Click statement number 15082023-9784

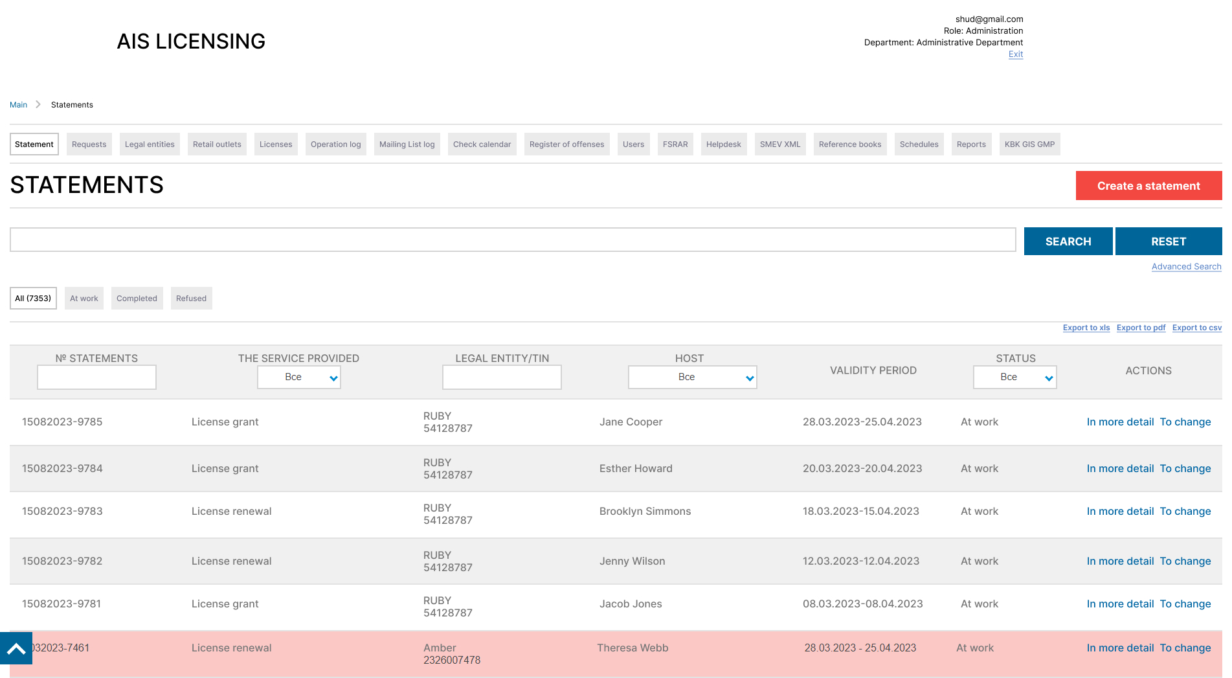[62, 468]
